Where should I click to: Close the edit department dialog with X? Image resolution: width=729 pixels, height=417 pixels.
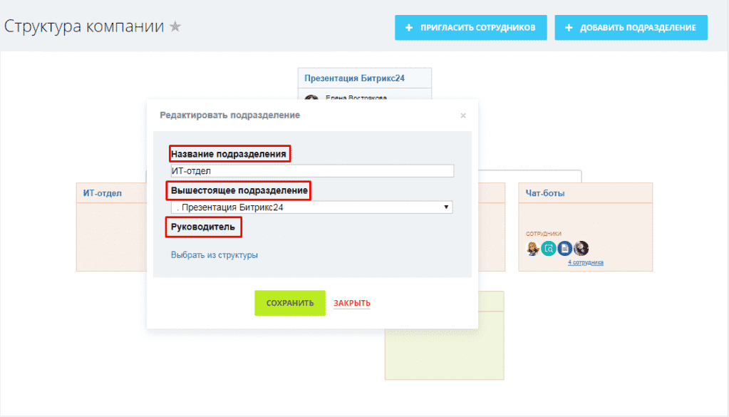[x=463, y=115]
